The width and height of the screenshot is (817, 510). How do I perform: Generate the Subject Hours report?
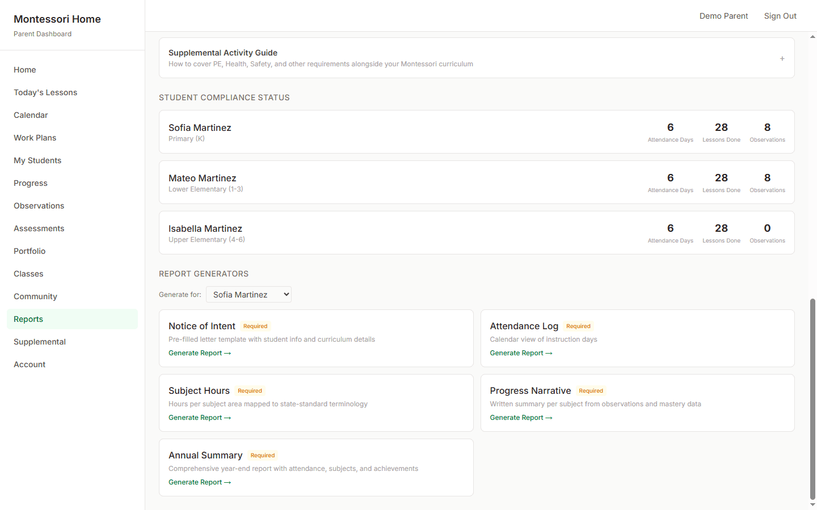click(x=200, y=417)
